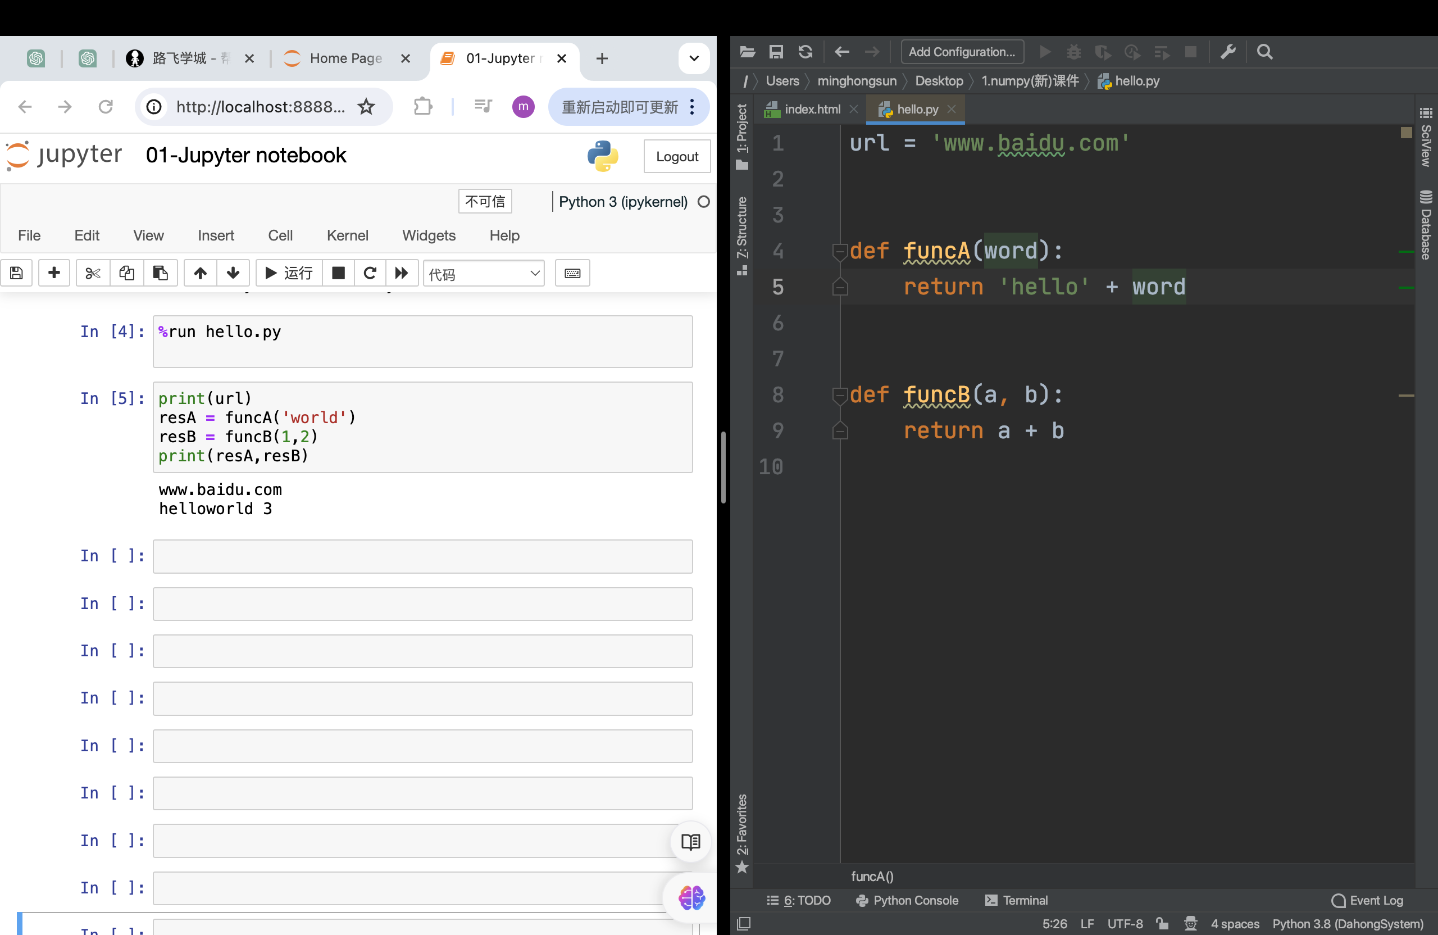Toggle the SciView tool window
The height and width of the screenshot is (935, 1438).
click(1425, 137)
